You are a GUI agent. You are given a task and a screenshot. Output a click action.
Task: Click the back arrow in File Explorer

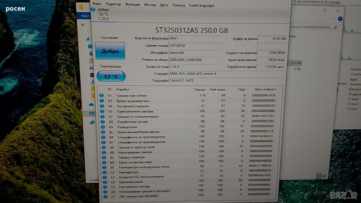[x=83, y=25]
